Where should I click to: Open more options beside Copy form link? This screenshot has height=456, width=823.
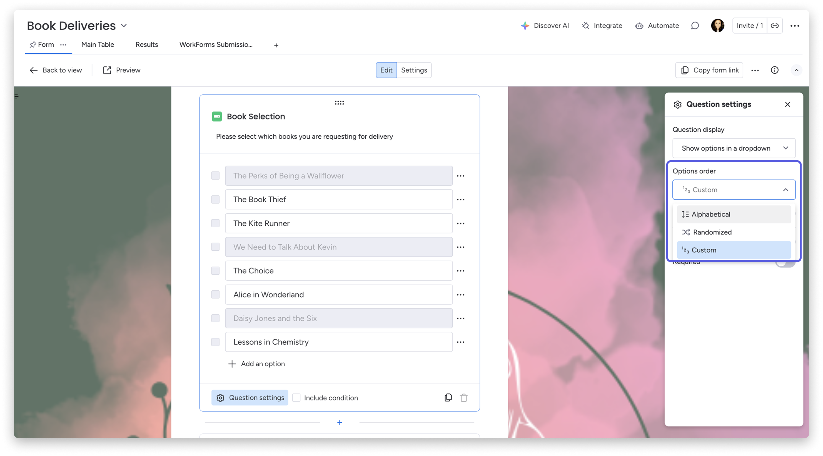[755, 70]
